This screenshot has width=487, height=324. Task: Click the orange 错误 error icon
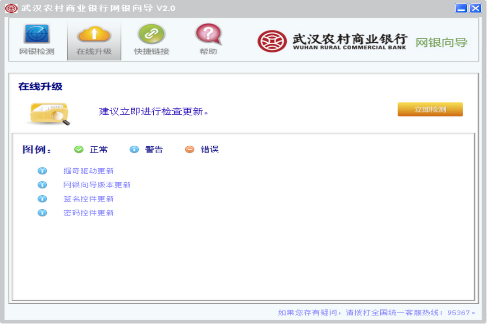[189, 149]
